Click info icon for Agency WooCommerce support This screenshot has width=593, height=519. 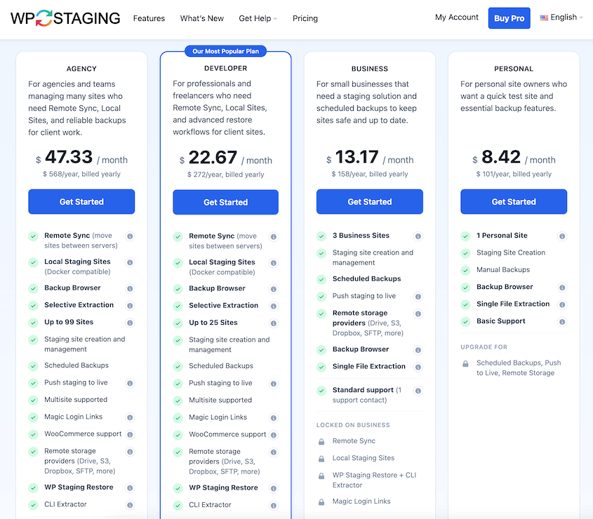click(130, 435)
